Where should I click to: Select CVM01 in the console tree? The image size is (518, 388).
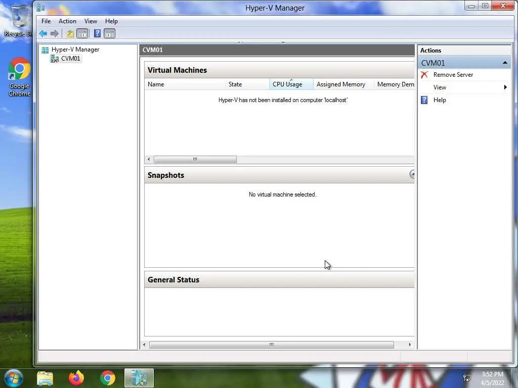tap(70, 59)
